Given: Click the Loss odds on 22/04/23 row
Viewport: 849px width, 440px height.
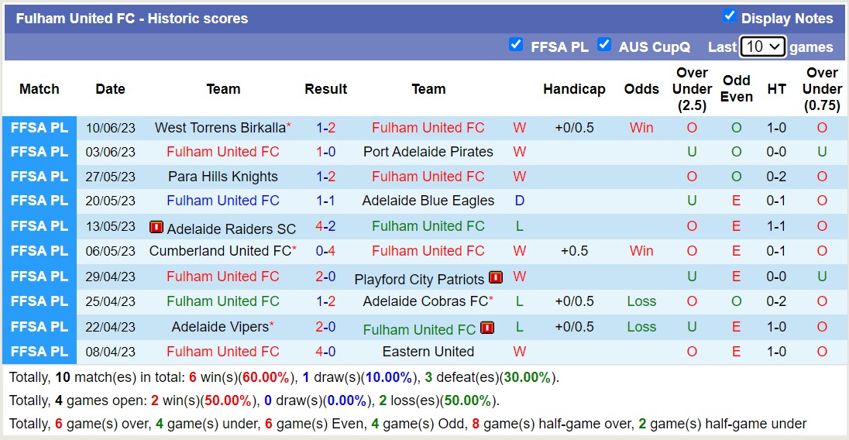Looking at the screenshot, I should pos(641,327).
